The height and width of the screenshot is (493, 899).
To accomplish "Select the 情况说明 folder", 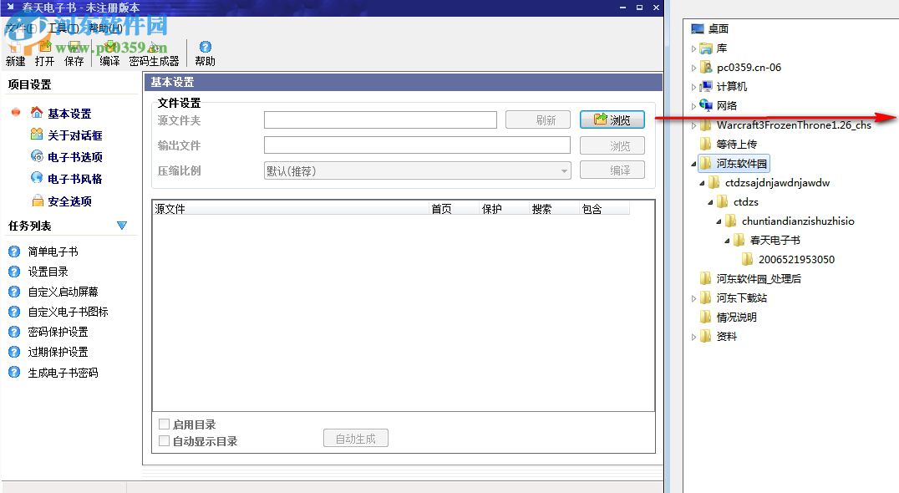I will coord(736,317).
